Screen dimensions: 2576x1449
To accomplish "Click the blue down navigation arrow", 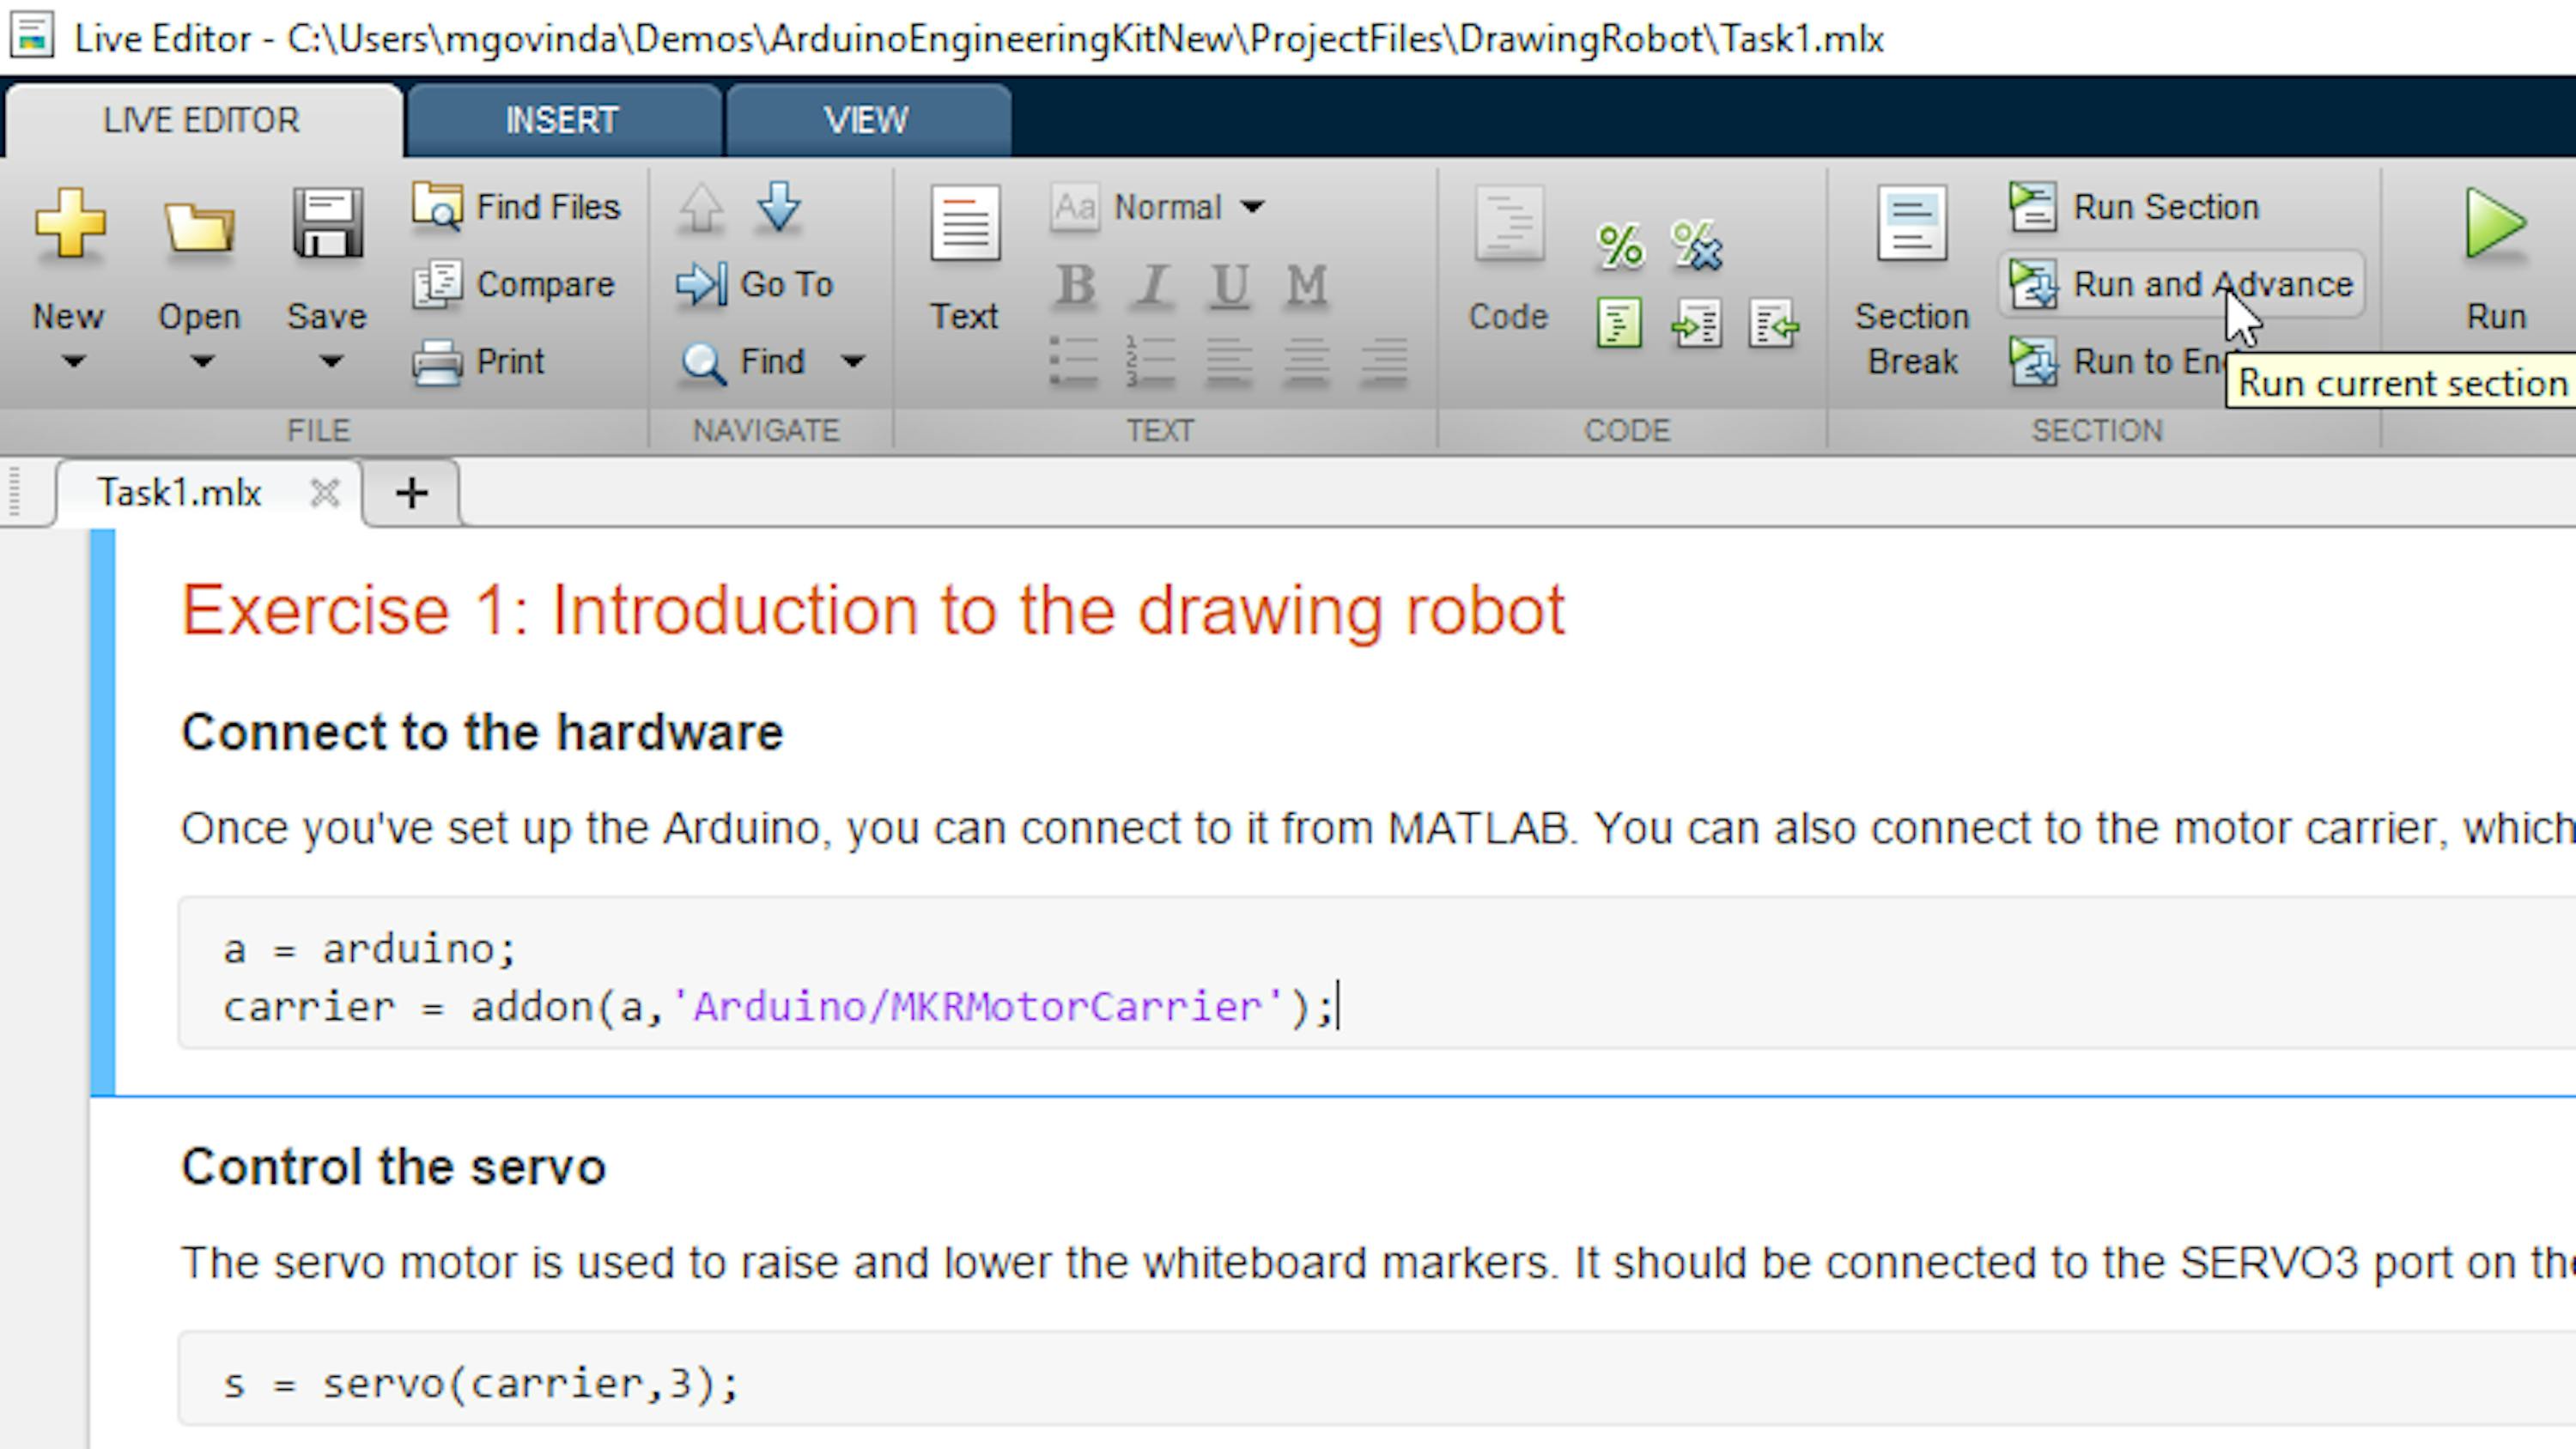I will coord(778,207).
